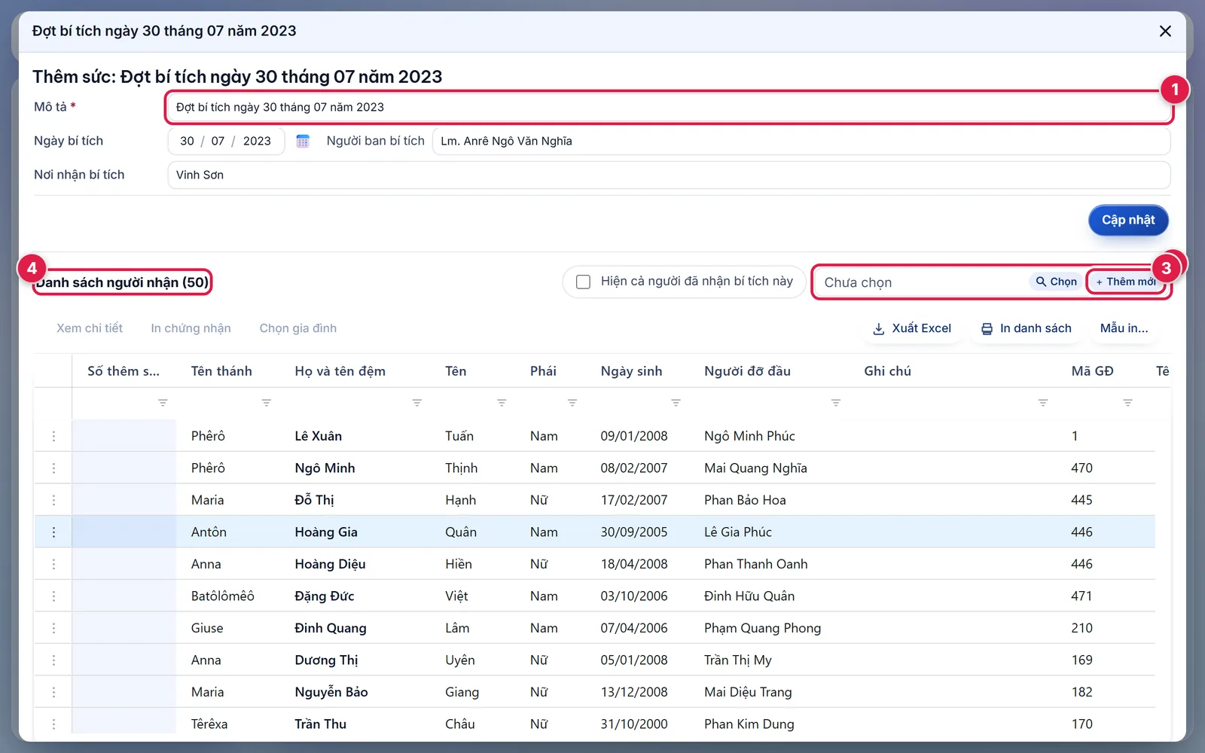Open the Mẫu in... menu
This screenshot has width=1205, height=753.
(1124, 328)
